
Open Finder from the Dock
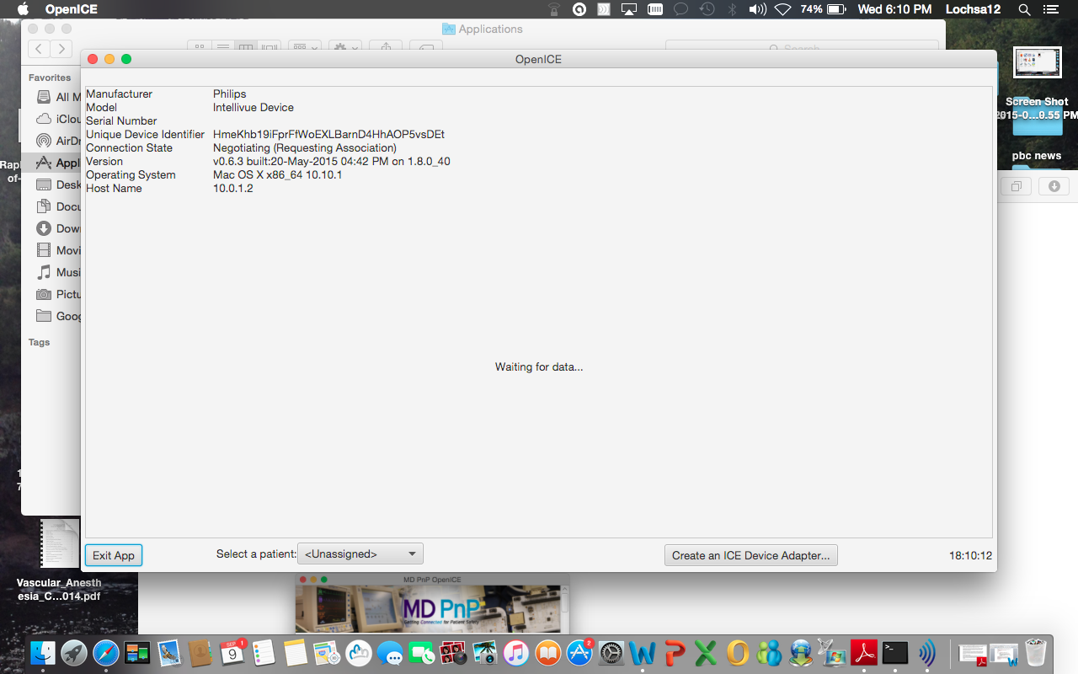click(43, 652)
